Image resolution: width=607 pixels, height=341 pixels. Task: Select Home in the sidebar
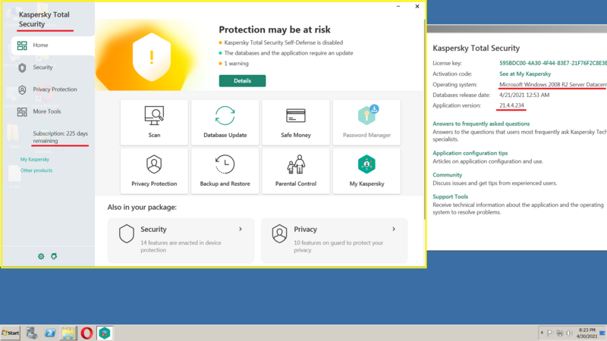(x=52, y=45)
